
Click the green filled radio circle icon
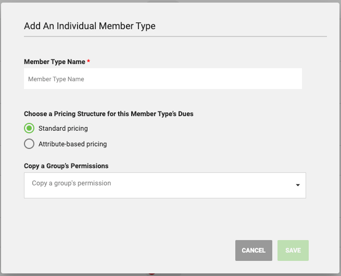(x=29, y=128)
